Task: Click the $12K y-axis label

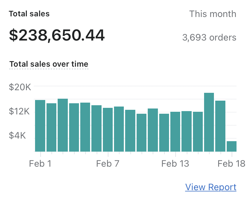Action: click(x=19, y=112)
